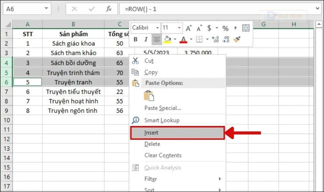Click the Cancel X icon in formula bar
324x192 pixels.
74,9
